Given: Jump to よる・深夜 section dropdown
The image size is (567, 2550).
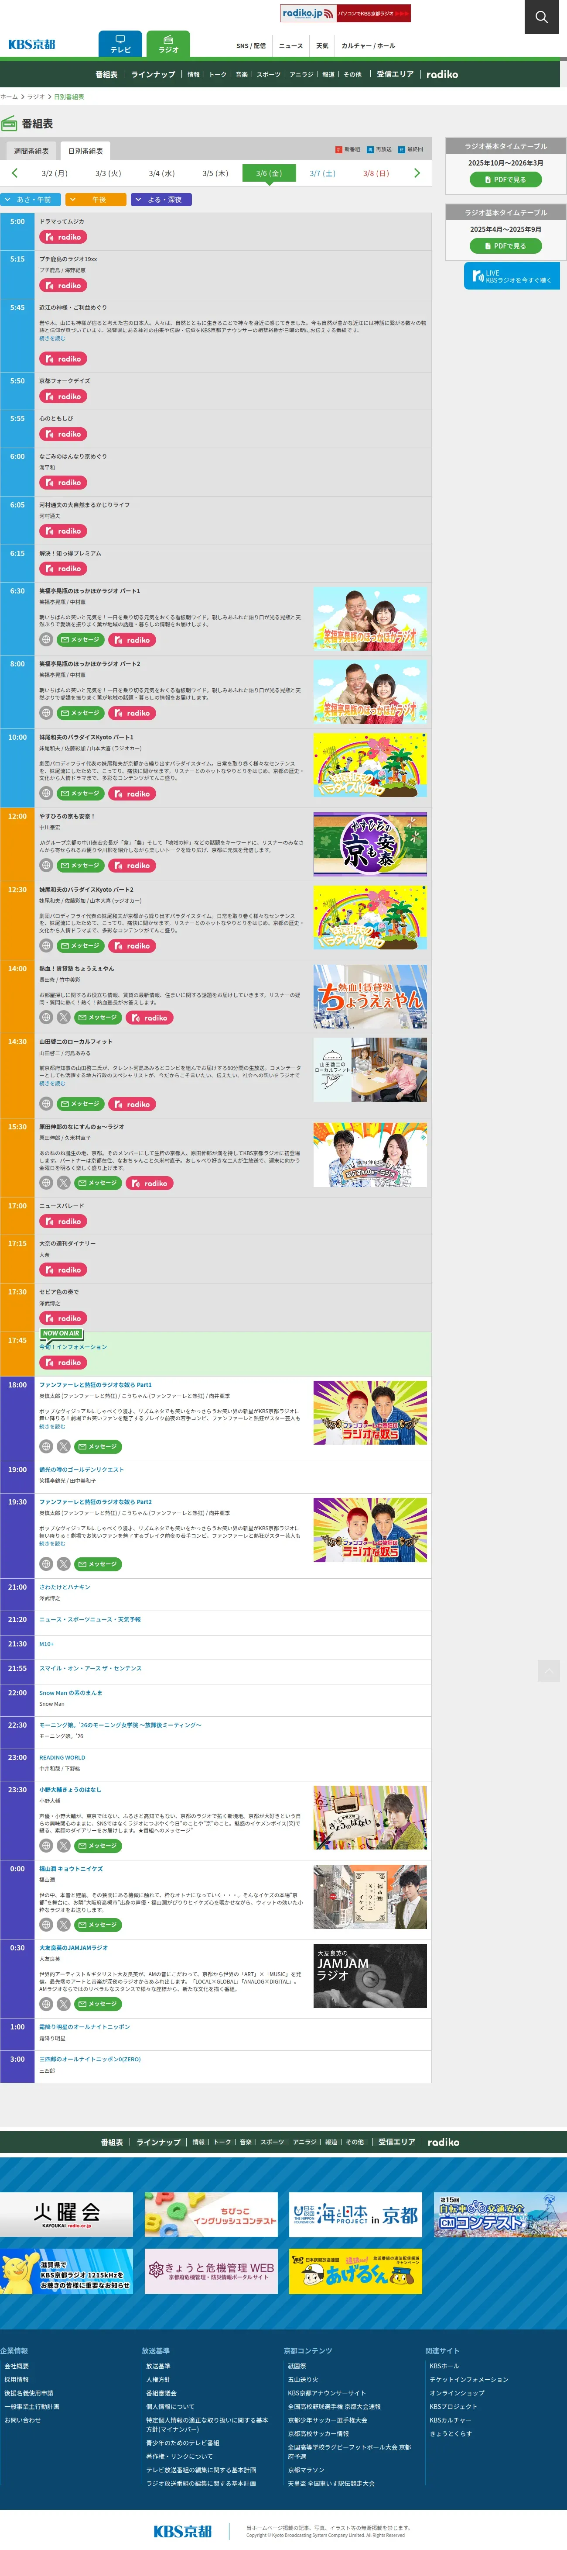Looking at the screenshot, I should point(160,199).
